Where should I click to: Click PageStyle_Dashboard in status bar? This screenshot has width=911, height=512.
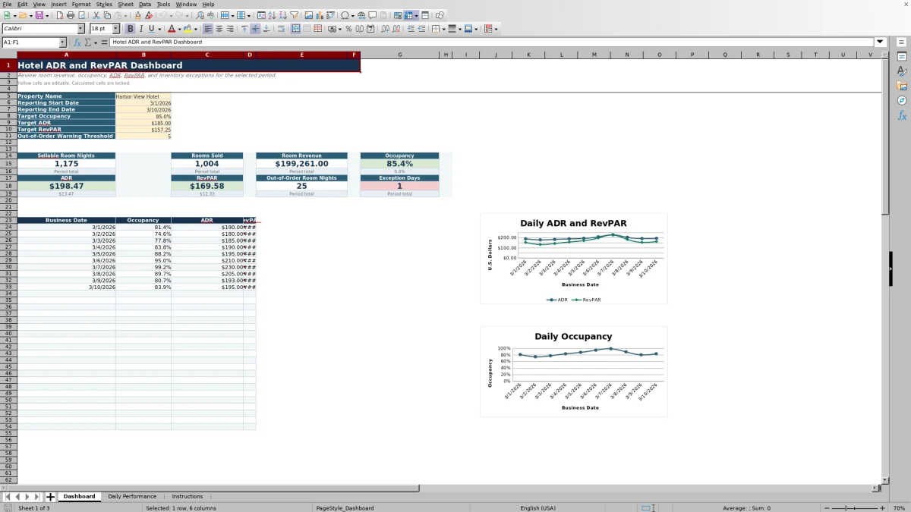(345, 507)
